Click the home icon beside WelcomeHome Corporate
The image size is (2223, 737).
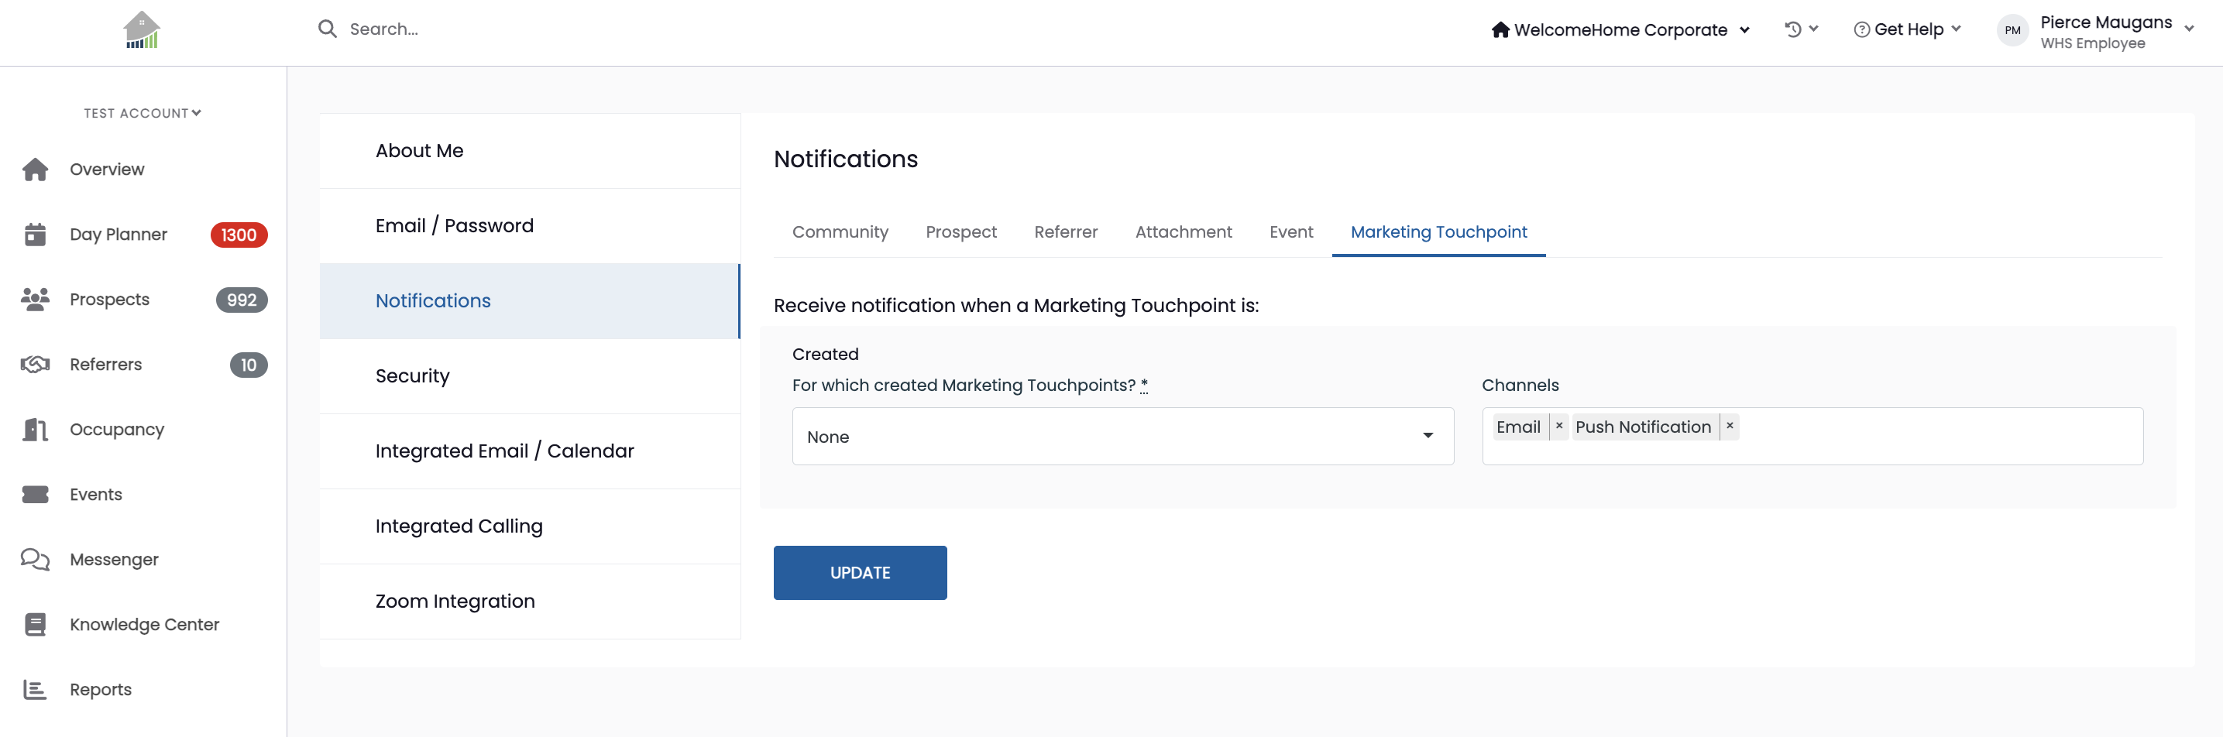[x=1500, y=29]
